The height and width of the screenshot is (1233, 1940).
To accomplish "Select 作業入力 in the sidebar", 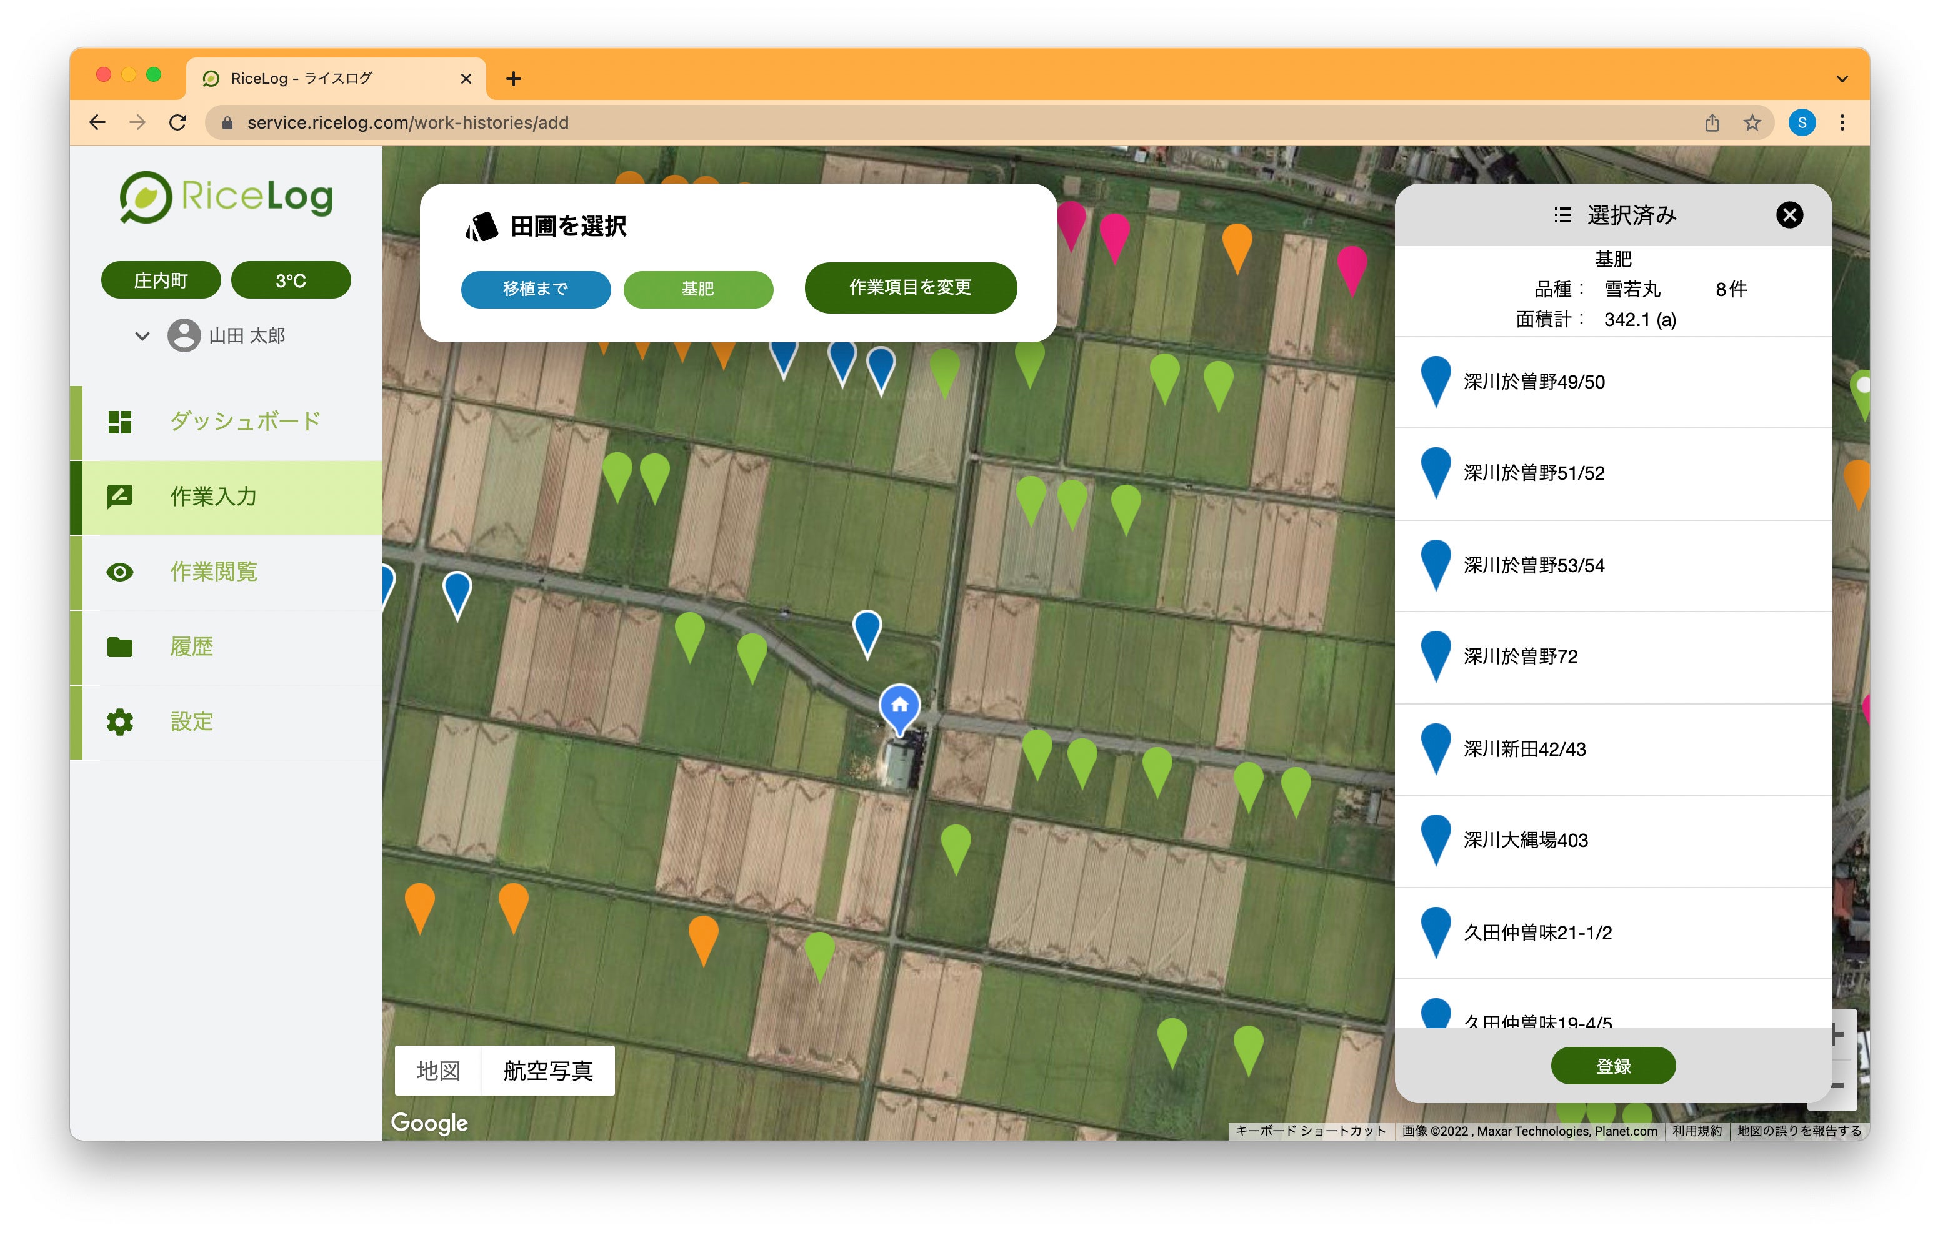I will pyautogui.click(x=214, y=497).
